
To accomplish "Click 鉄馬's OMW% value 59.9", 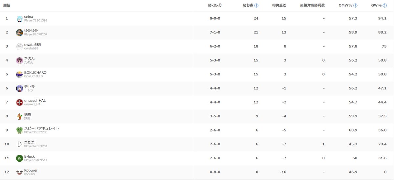I will (x=353, y=116).
